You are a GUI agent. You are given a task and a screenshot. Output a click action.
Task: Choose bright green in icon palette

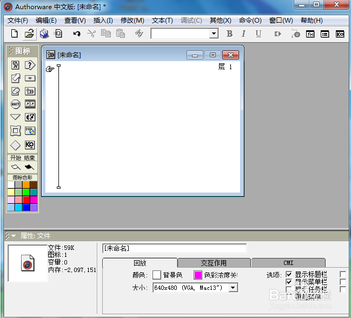pos(26,192)
